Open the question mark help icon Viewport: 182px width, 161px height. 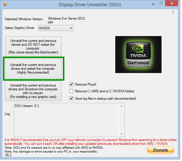coord(173,12)
